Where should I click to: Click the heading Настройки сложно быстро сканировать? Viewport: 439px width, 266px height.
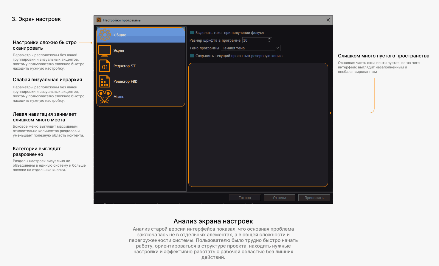[45, 45]
